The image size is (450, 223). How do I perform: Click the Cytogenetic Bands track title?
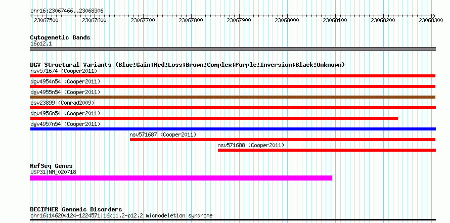pyautogui.click(x=60, y=37)
